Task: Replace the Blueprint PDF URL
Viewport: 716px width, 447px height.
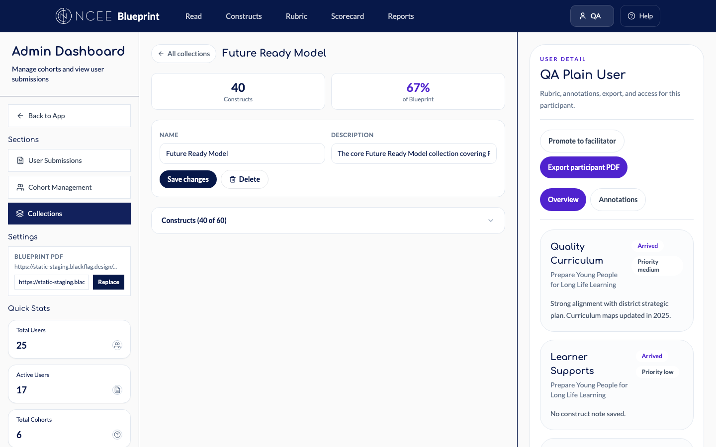Action: pyautogui.click(x=108, y=282)
